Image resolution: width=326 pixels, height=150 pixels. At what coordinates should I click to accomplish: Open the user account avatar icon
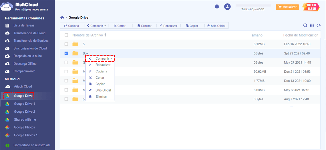(x=227, y=7)
